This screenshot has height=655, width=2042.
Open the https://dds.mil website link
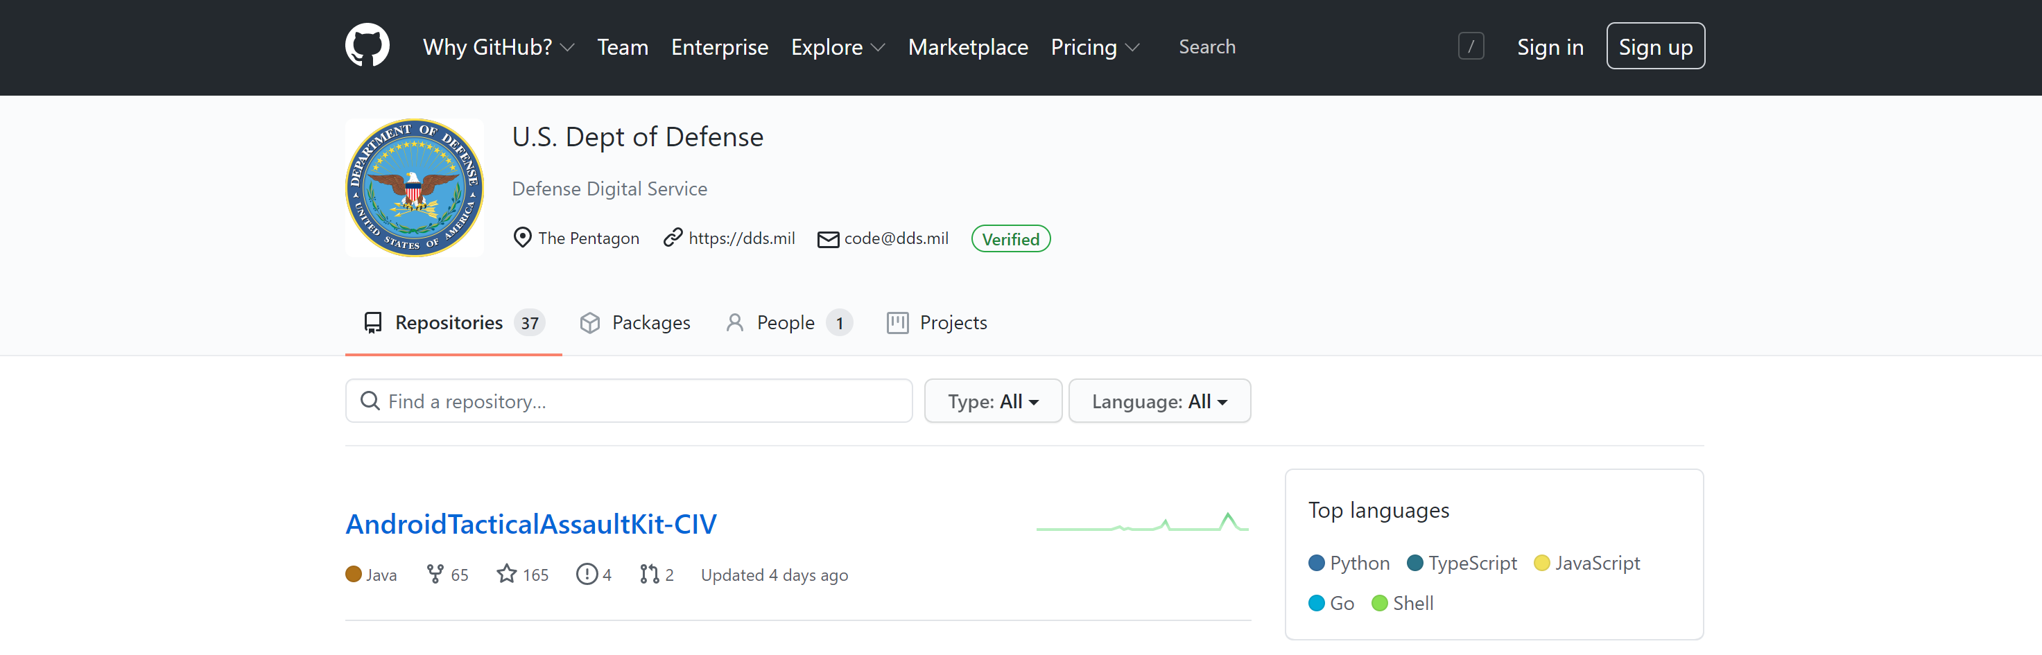click(741, 238)
